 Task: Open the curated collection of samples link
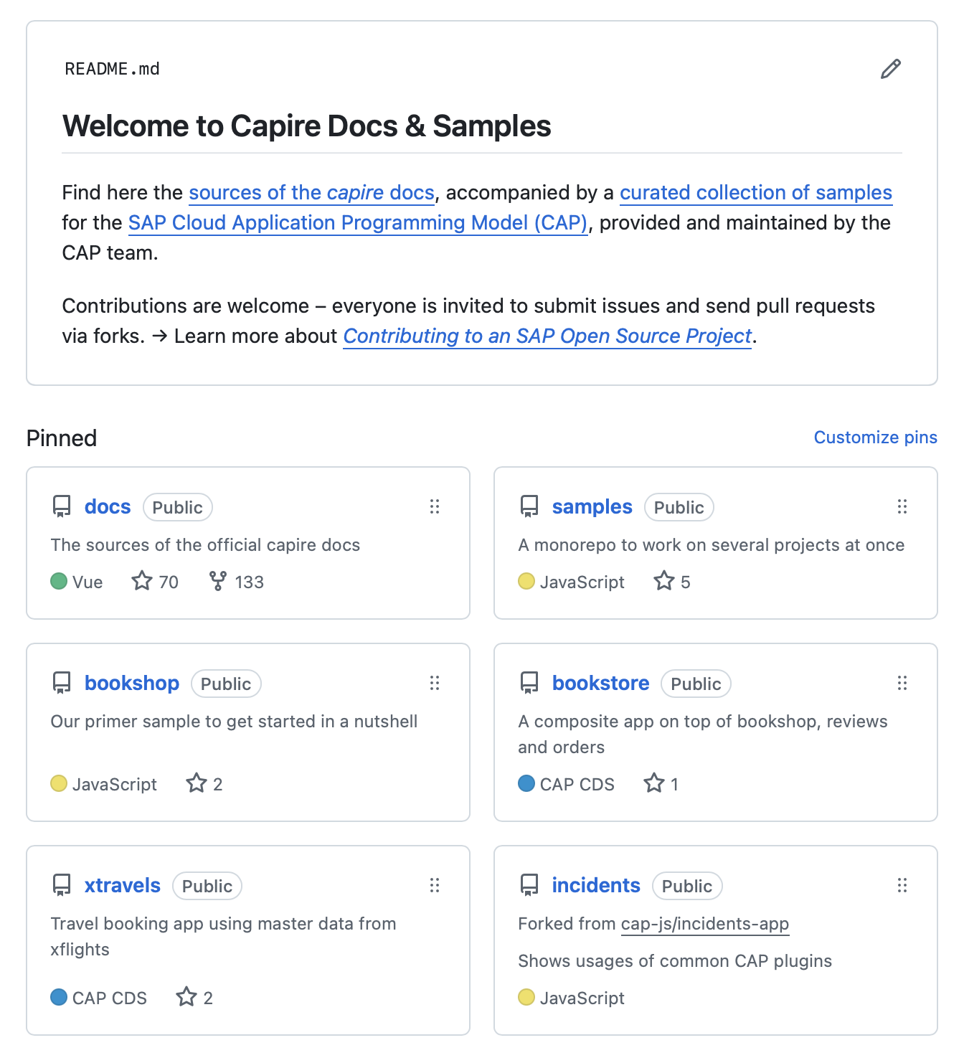pyautogui.click(x=755, y=192)
